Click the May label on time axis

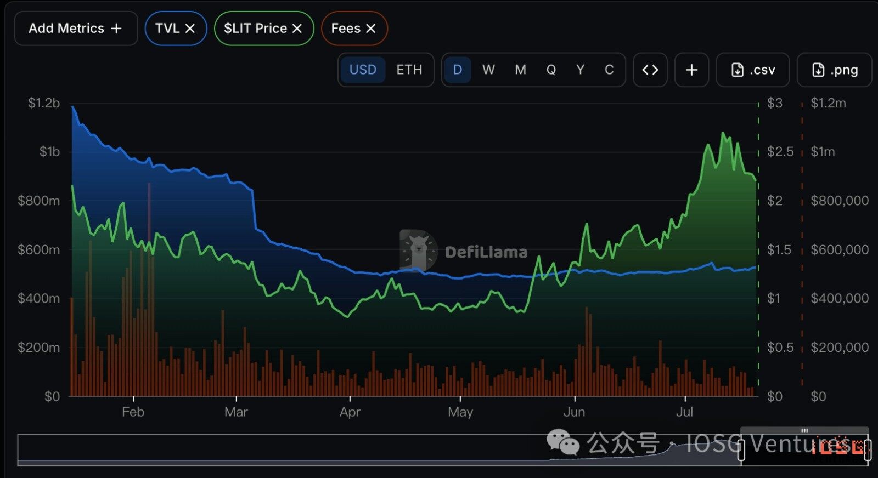point(460,412)
